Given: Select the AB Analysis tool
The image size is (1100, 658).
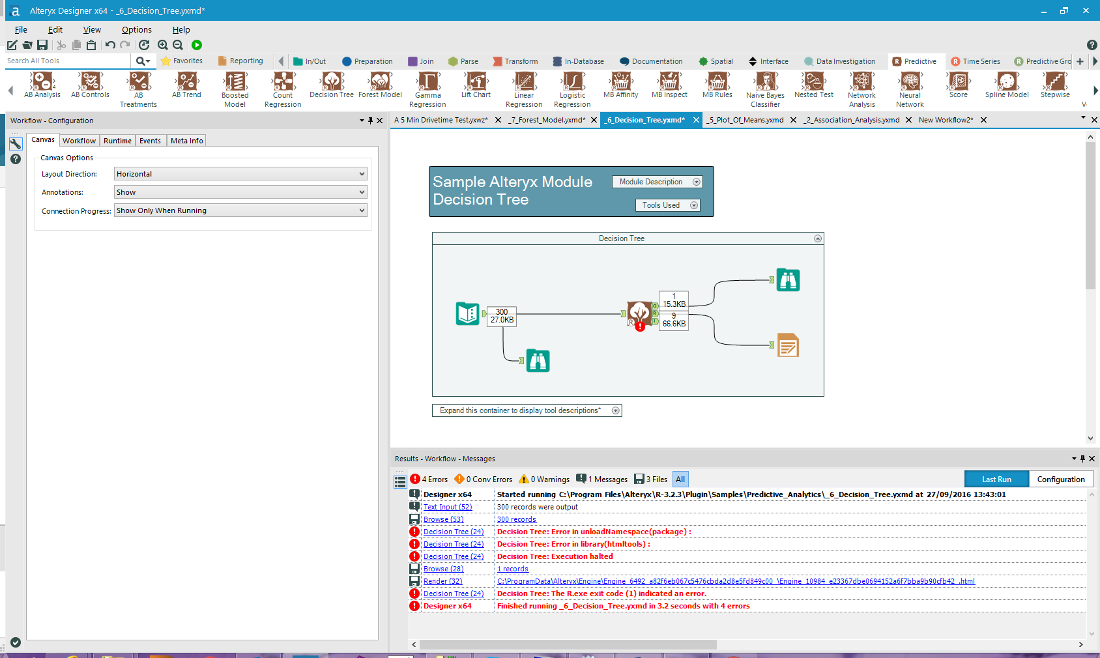Looking at the screenshot, I should [x=42, y=85].
